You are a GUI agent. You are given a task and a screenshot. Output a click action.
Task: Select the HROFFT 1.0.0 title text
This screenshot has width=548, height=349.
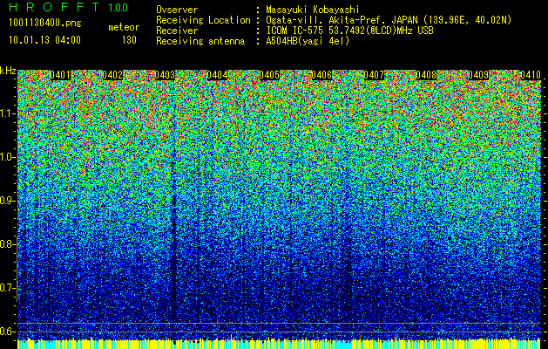point(69,7)
